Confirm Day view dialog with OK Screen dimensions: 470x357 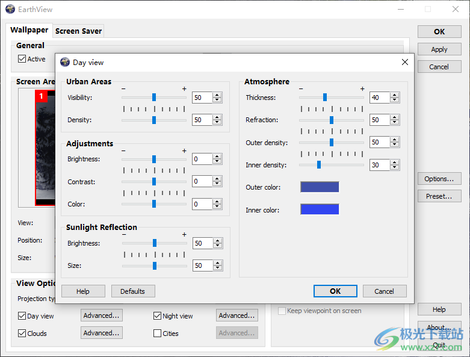click(x=335, y=291)
